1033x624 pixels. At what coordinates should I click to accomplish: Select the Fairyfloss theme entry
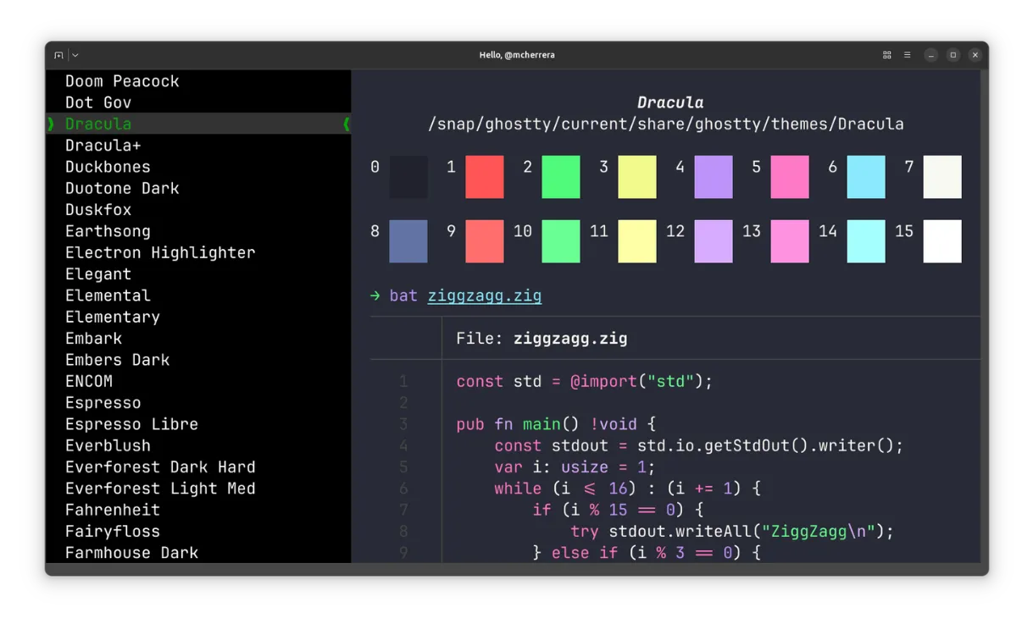coord(113,532)
